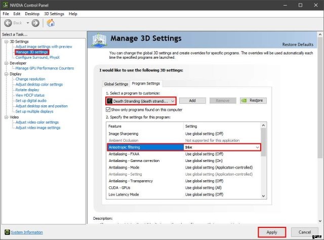Click the Forward arrow button
The width and height of the screenshot is (324, 240).
point(35,23)
